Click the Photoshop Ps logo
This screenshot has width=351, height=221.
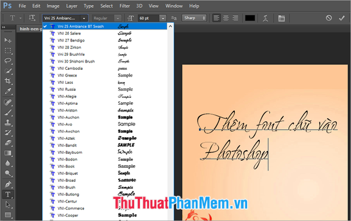7,6
